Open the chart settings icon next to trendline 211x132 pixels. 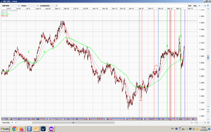205,6
